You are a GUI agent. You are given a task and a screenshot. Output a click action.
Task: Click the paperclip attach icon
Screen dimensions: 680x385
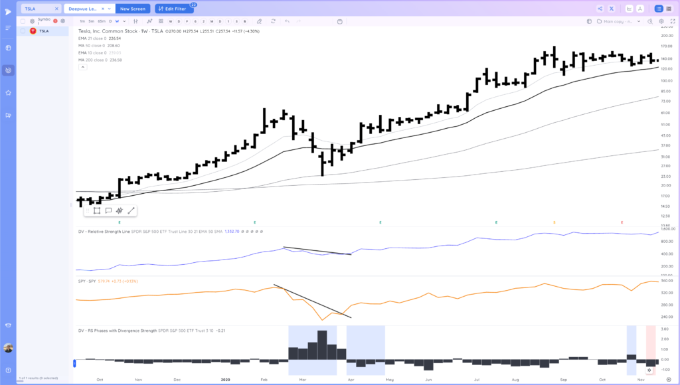coord(259,21)
